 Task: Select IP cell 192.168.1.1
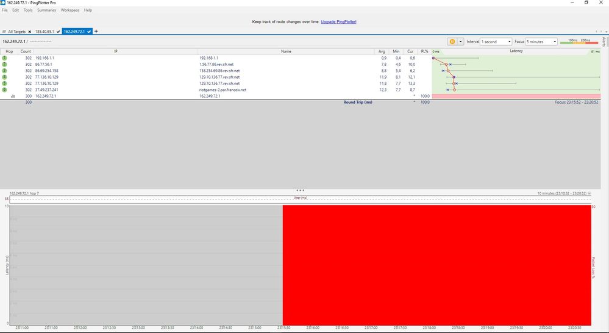pos(45,58)
